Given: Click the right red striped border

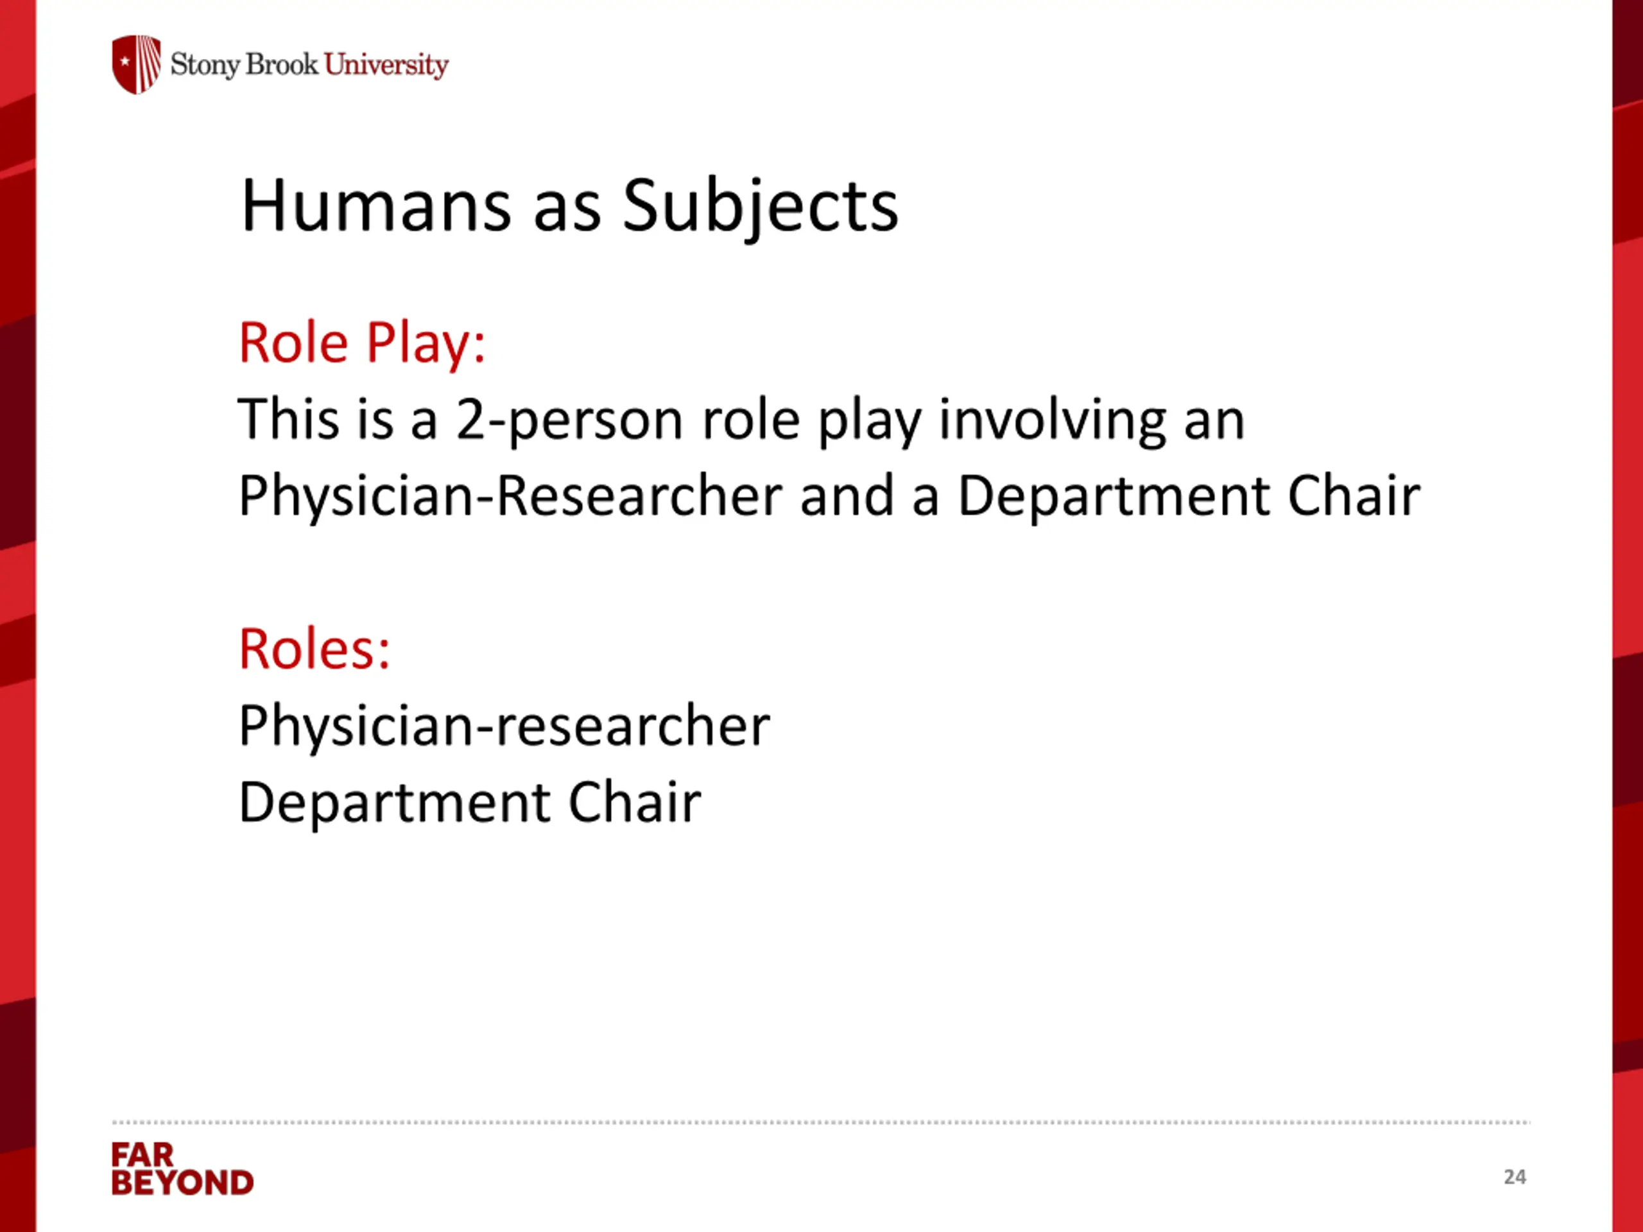Looking at the screenshot, I should point(1628,615).
